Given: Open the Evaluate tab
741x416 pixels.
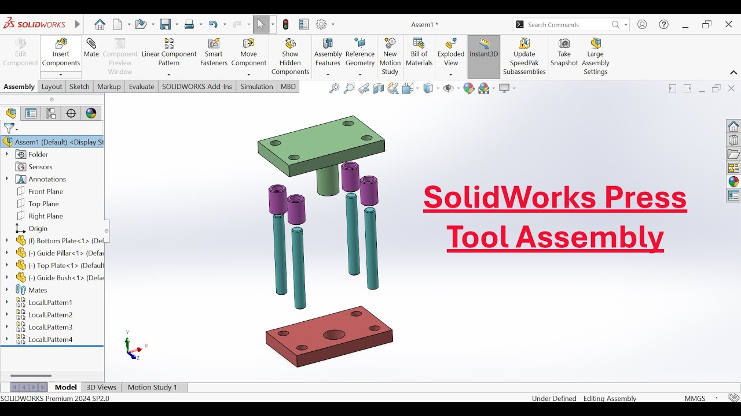Looking at the screenshot, I should click(x=141, y=87).
